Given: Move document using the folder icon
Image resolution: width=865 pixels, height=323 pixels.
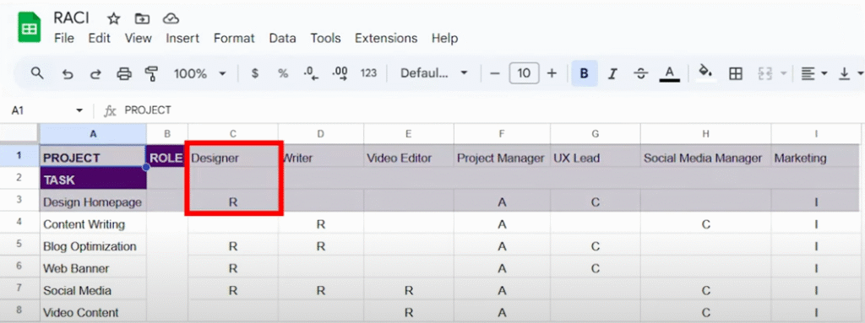Looking at the screenshot, I should pos(142,19).
